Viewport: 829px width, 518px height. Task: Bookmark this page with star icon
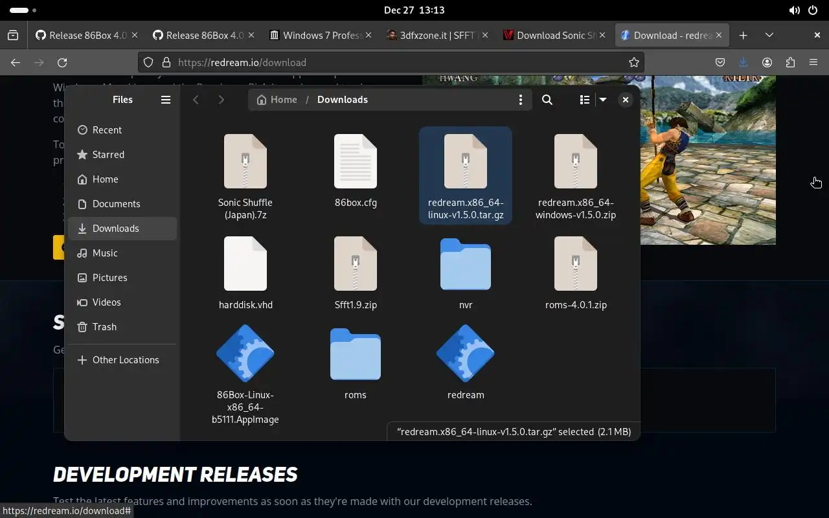[634, 63]
